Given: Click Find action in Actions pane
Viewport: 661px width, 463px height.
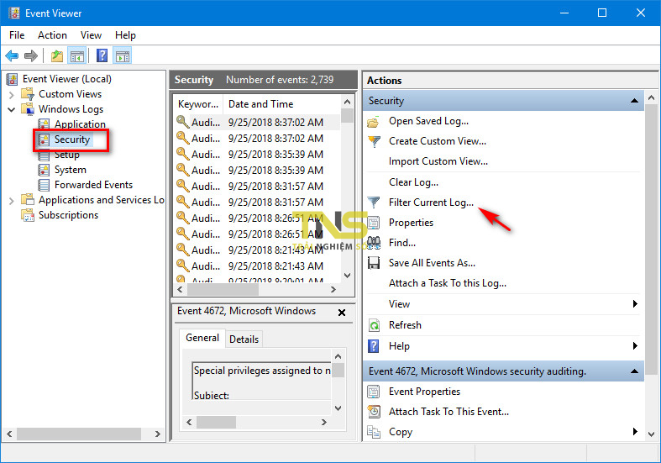Looking at the screenshot, I should 401,243.
